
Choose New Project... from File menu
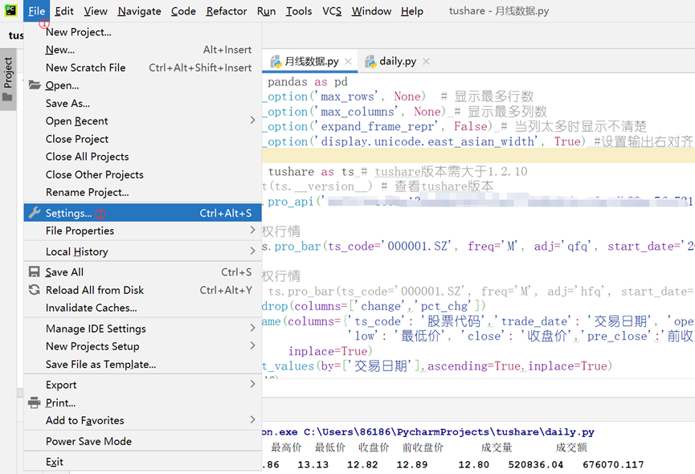(142, 32)
